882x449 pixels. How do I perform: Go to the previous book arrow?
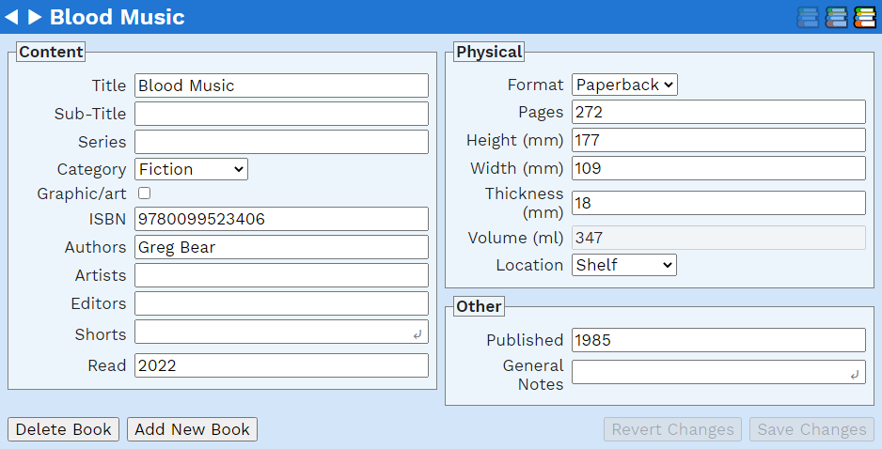(x=12, y=17)
